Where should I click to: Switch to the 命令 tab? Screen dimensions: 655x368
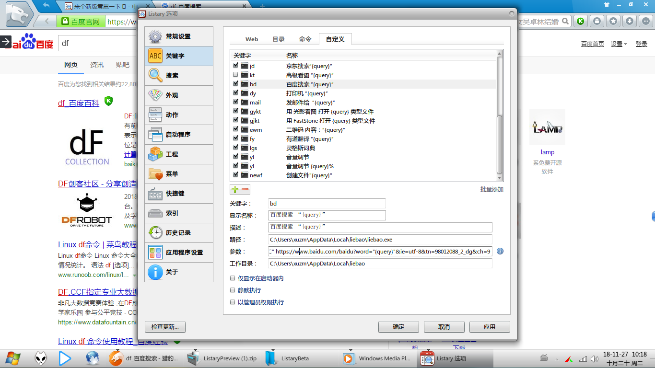(x=305, y=39)
